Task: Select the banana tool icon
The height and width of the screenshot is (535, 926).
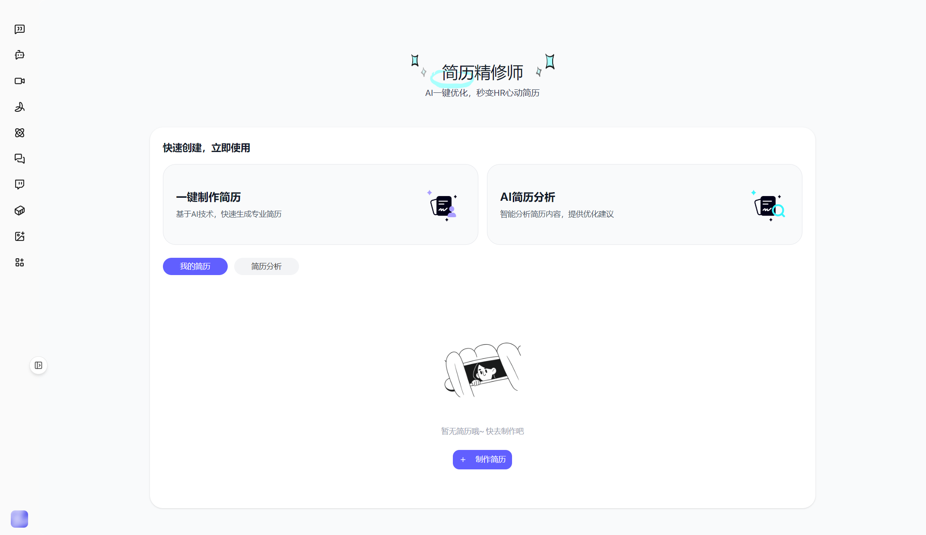Action: coord(19,107)
